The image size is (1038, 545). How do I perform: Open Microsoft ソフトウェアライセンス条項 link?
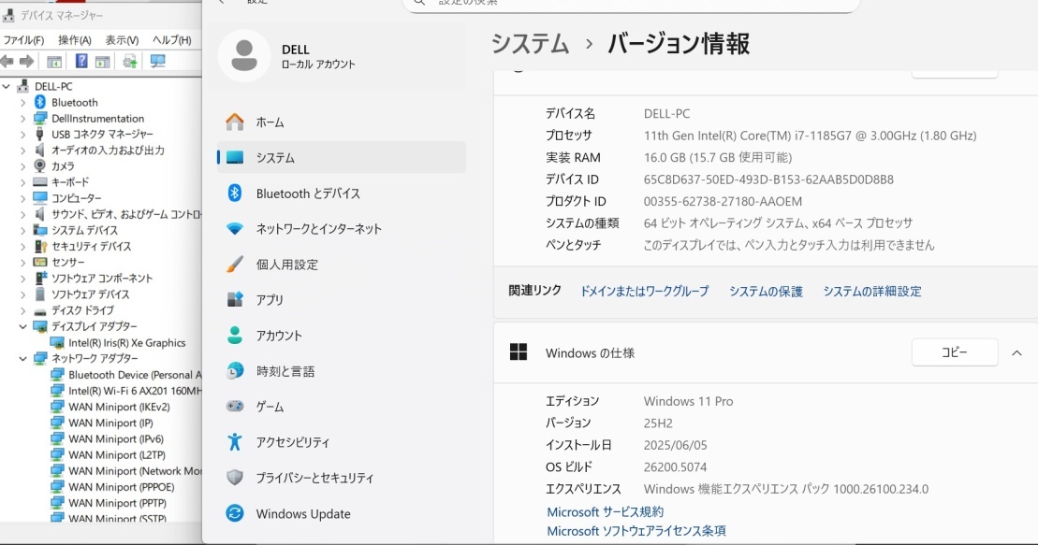coord(636,530)
